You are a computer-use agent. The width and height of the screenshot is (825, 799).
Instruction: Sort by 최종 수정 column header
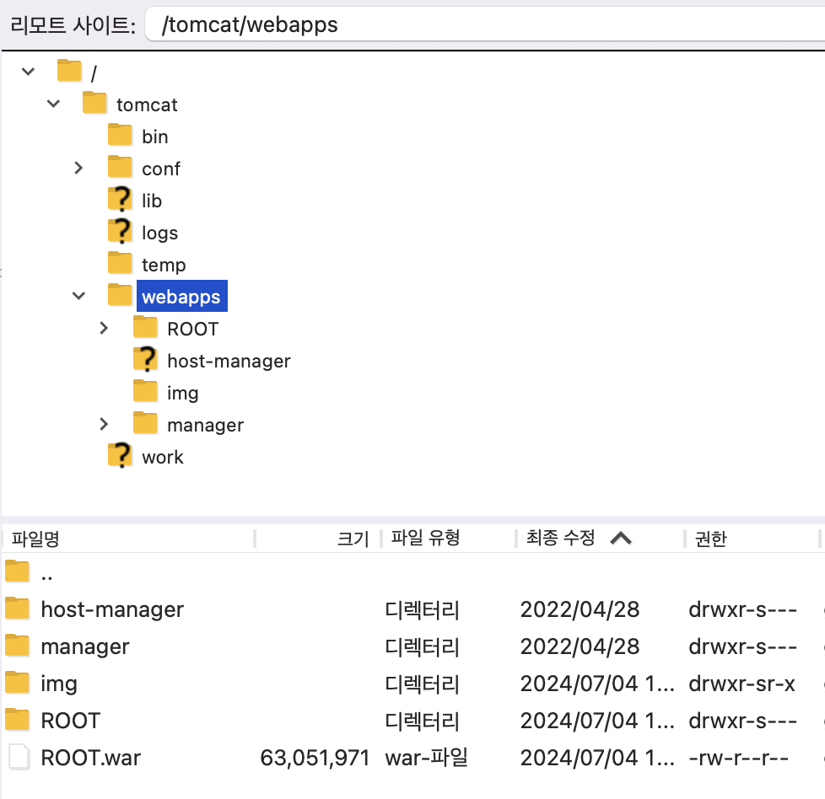tap(560, 537)
